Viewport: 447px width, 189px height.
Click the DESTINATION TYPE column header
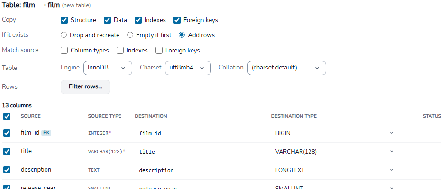coord(293,116)
